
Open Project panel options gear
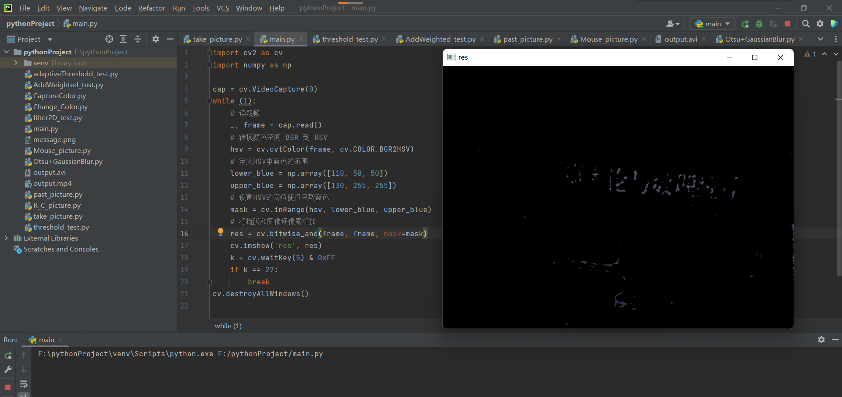pos(156,39)
